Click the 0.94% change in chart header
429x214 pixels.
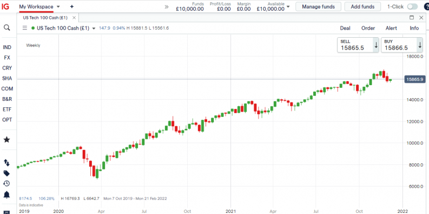(x=118, y=28)
